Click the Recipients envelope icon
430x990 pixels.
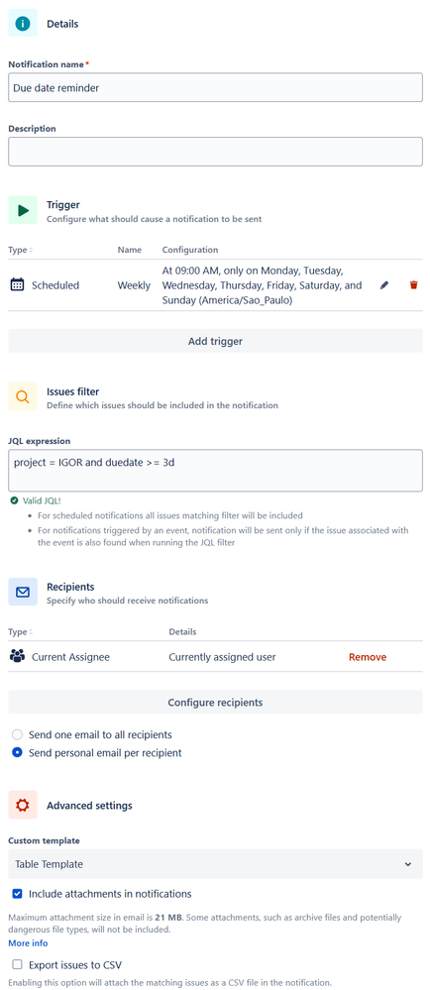tap(23, 593)
